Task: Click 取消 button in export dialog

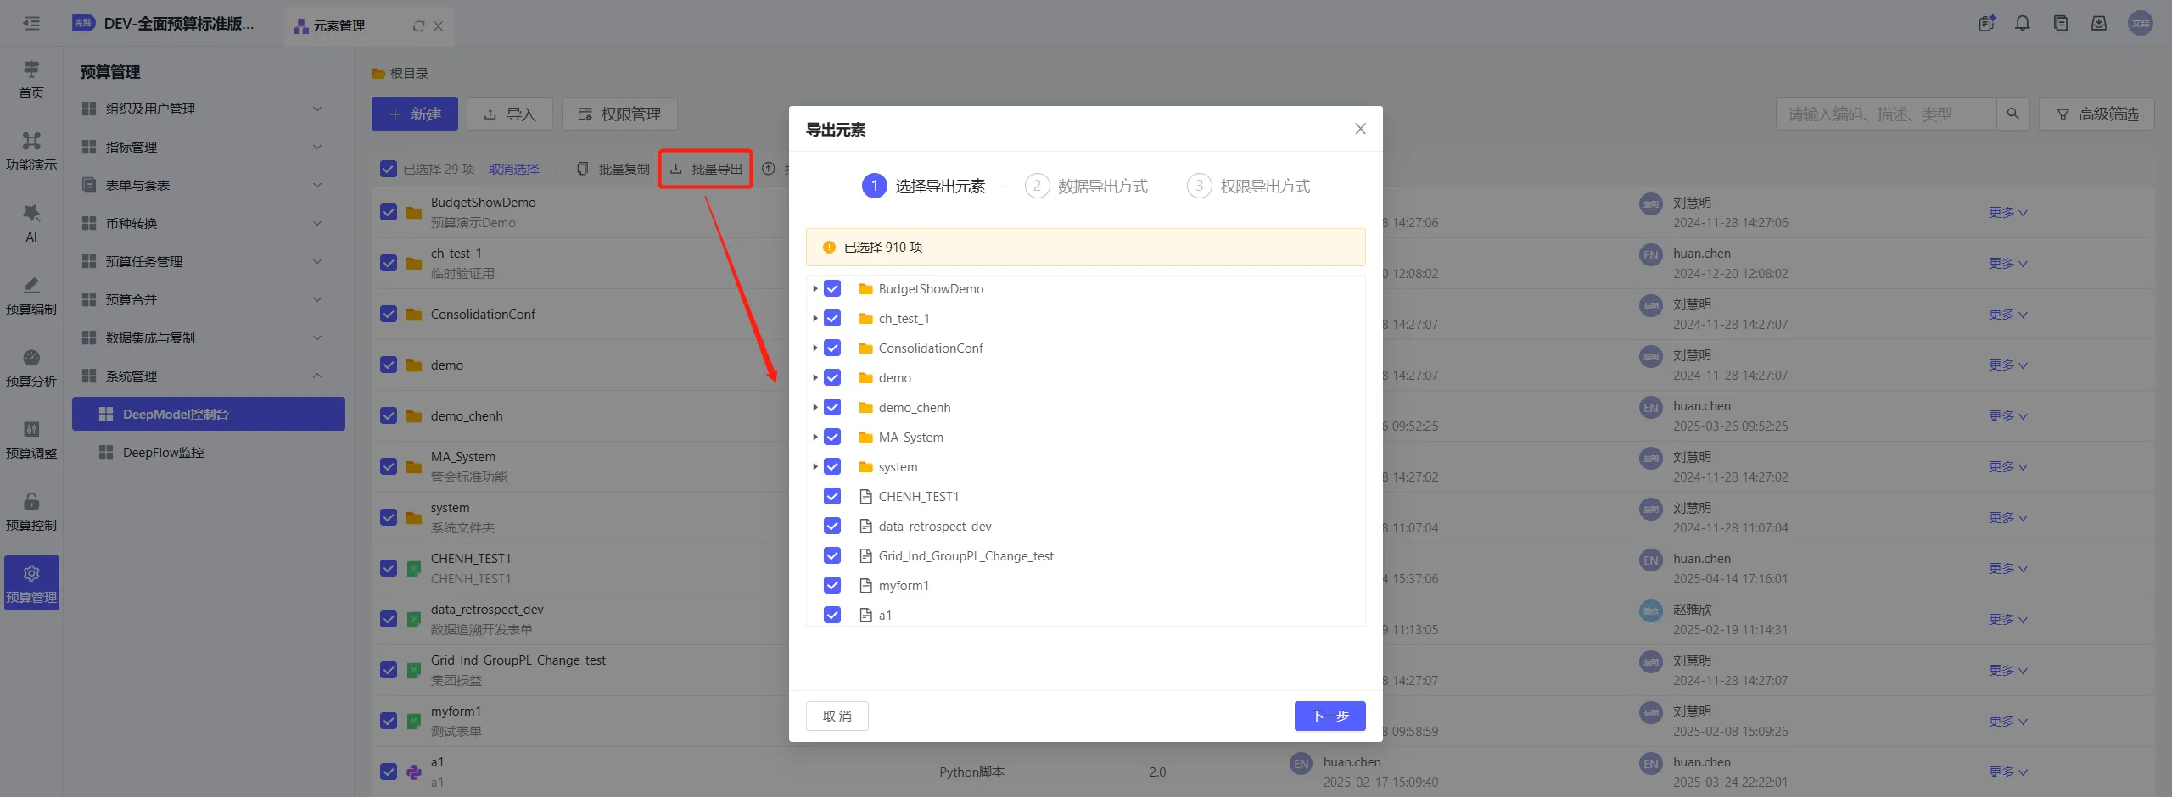Action: [837, 716]
